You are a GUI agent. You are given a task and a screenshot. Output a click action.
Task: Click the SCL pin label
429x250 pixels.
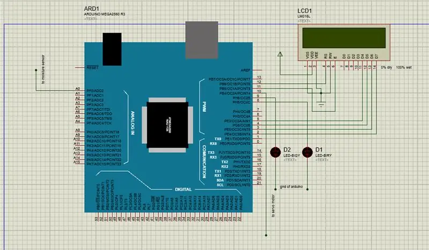pyautogui.click(x=220, y=185)
